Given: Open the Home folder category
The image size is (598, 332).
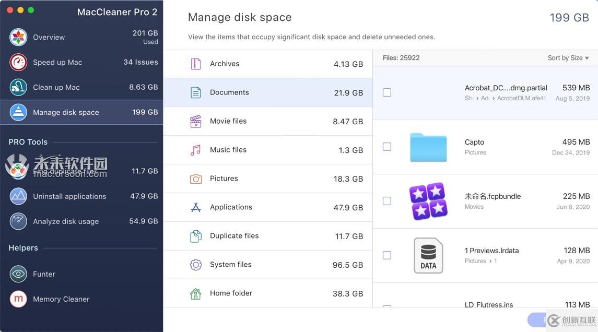Looking at the screenshot, I should tap(230, 293).
